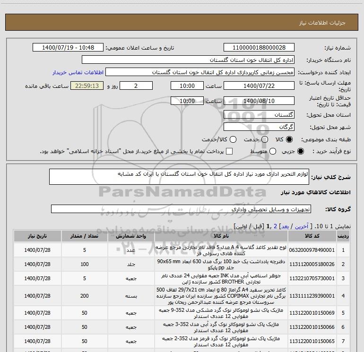Image resolution: width=364 pixels, height=352 pixels.
Task: Click the buyer organization name field
Action: (188, 60)
